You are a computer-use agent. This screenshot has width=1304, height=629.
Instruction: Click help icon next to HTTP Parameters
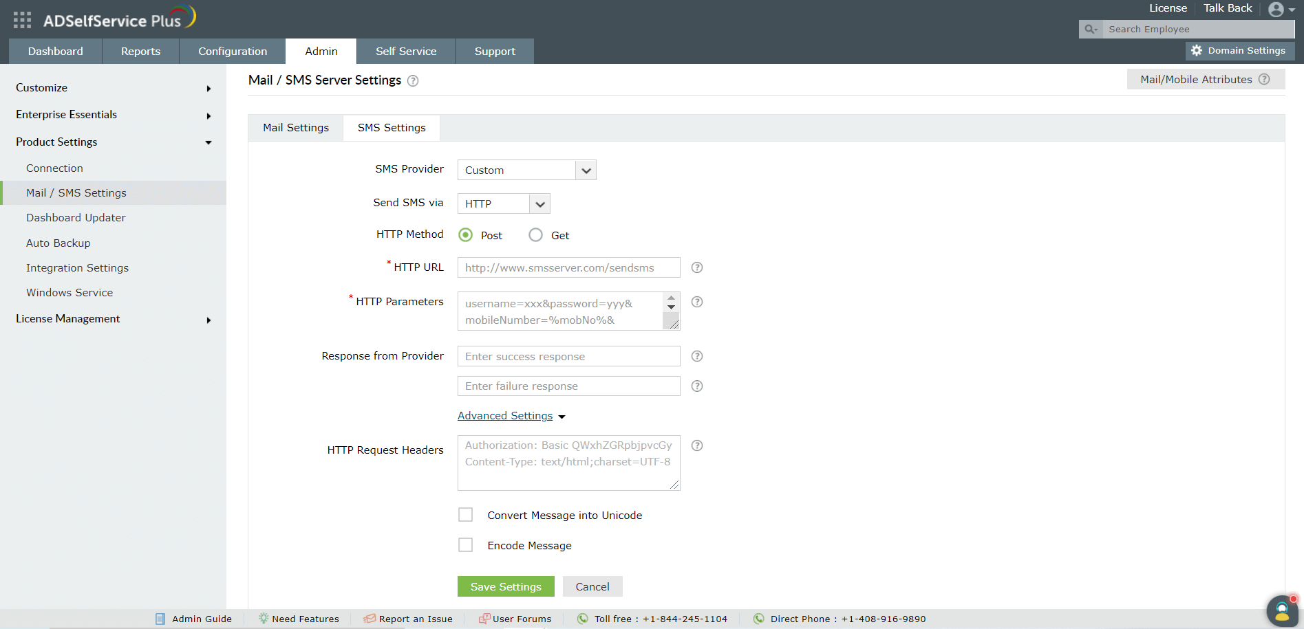pyautogui.click(x=697, y=302)
